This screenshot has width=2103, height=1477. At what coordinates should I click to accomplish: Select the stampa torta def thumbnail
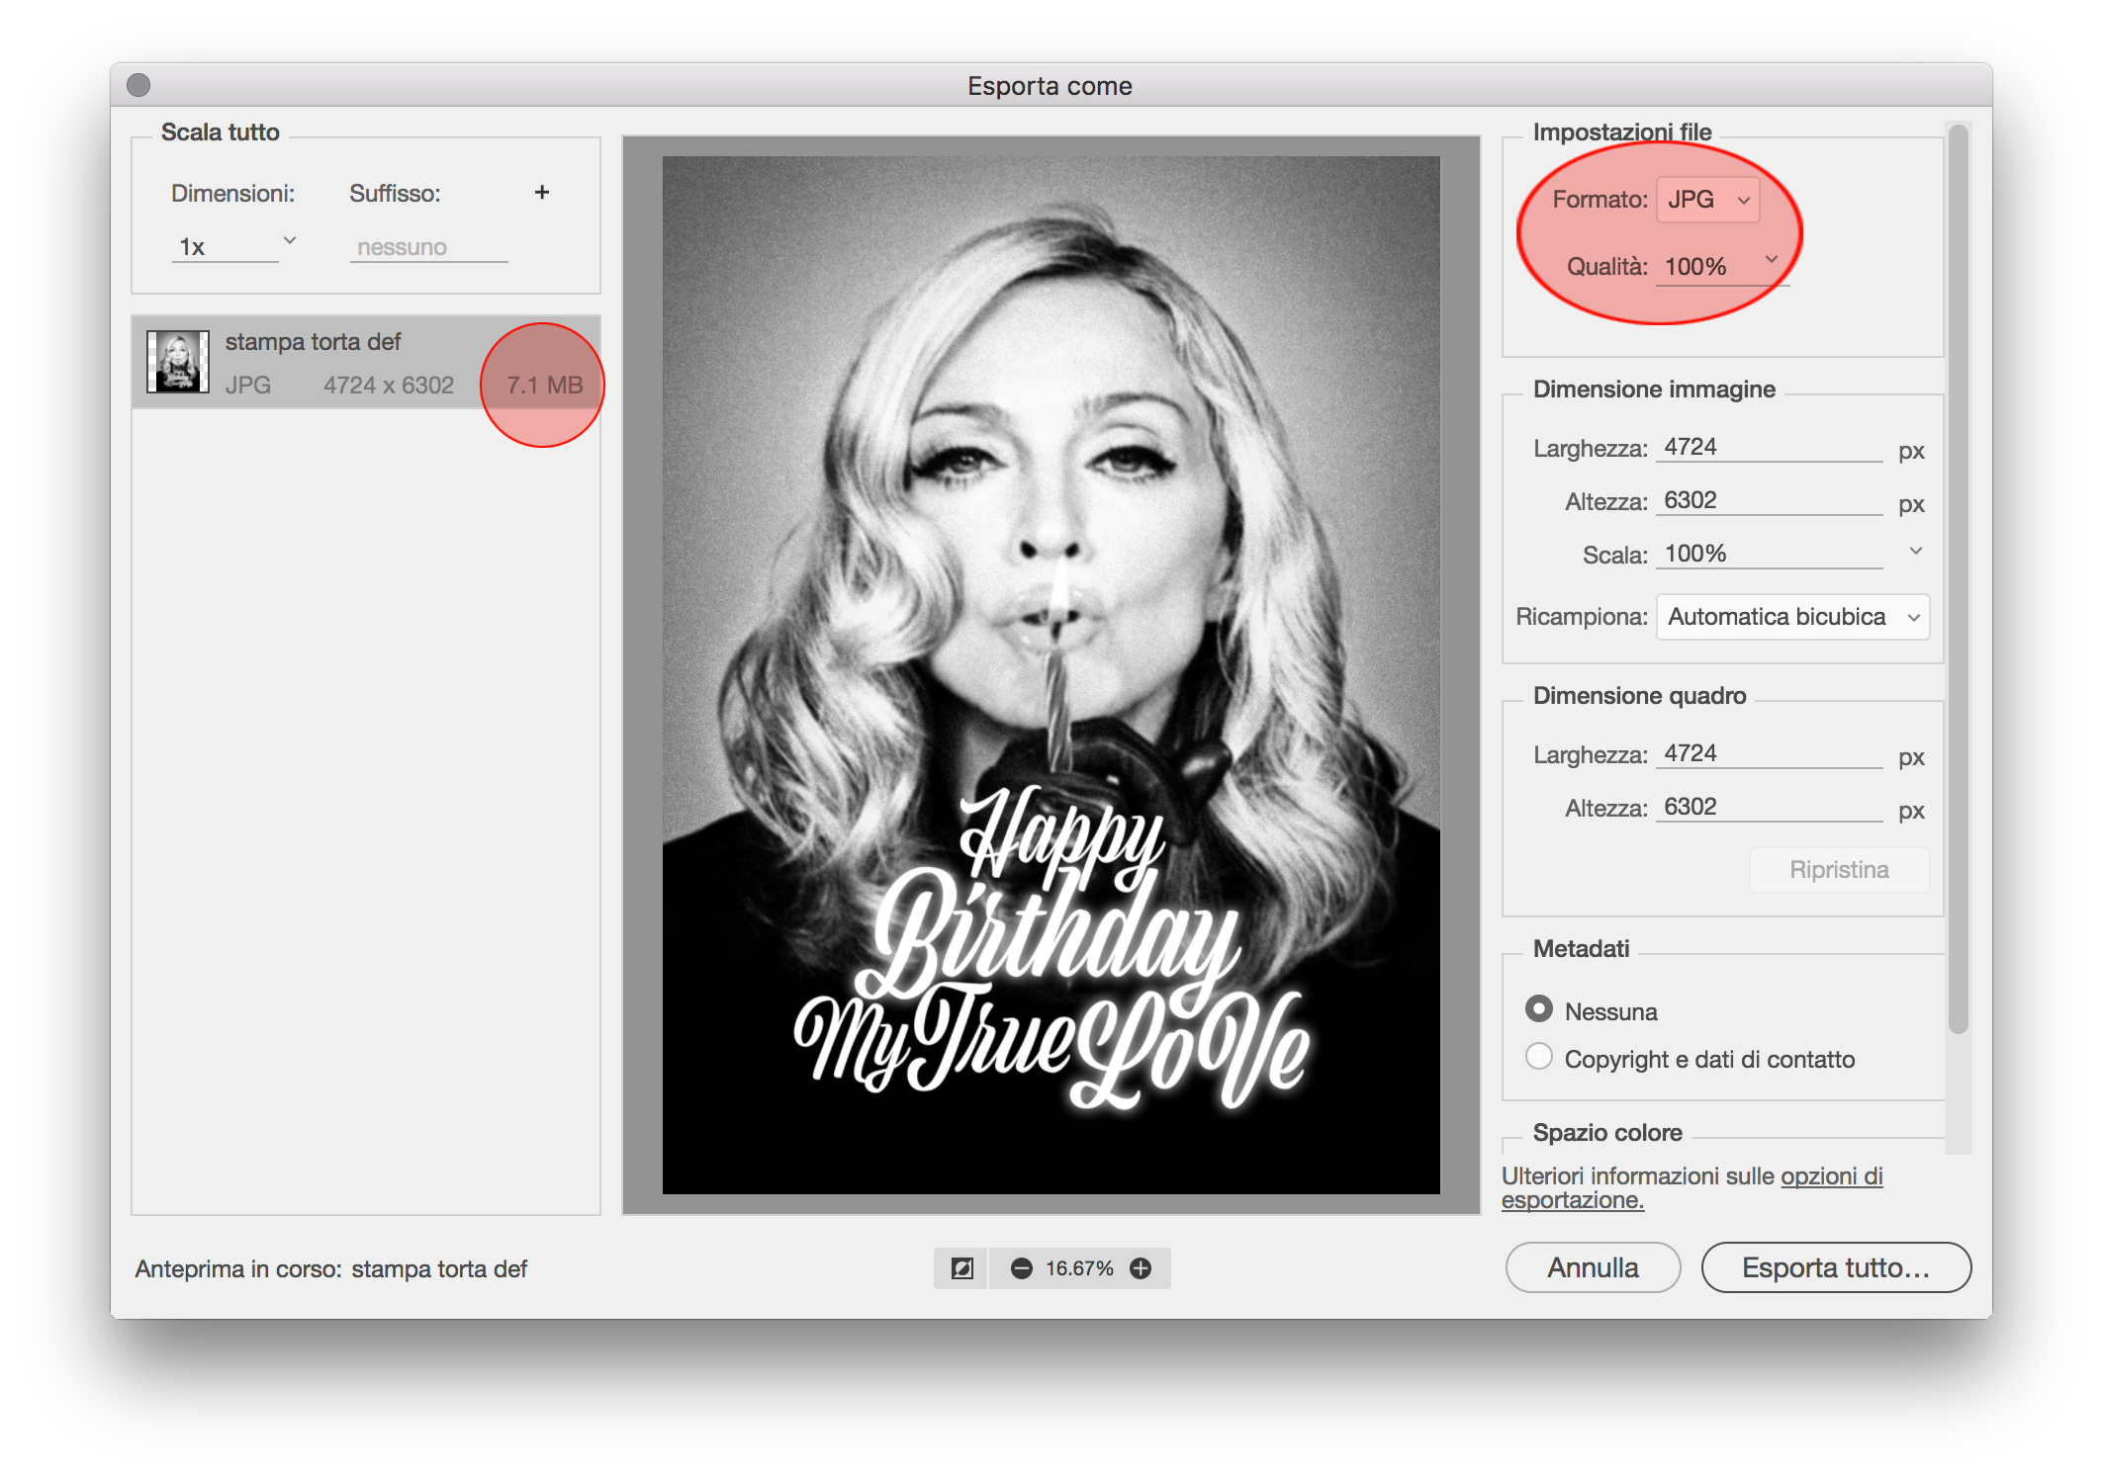point(178,362)
